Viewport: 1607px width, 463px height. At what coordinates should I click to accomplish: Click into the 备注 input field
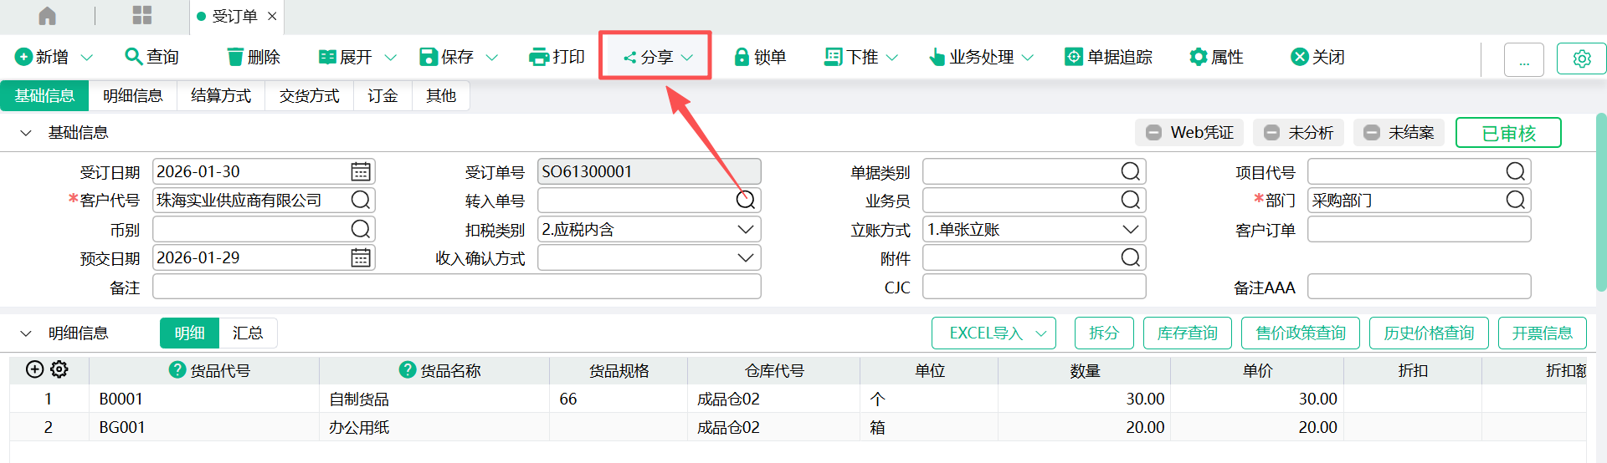[x=456, y=287]
